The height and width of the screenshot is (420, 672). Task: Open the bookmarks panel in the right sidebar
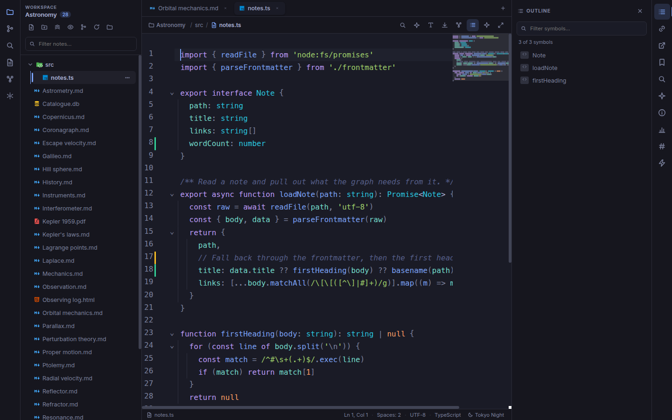[662, 63]
